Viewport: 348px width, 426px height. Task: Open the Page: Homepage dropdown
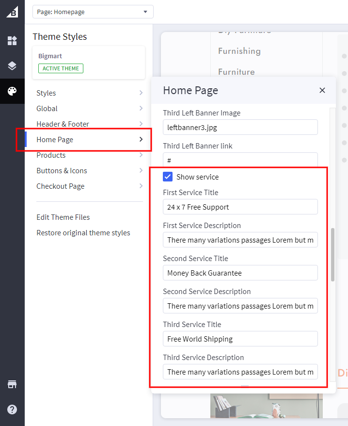pos(93,12)
